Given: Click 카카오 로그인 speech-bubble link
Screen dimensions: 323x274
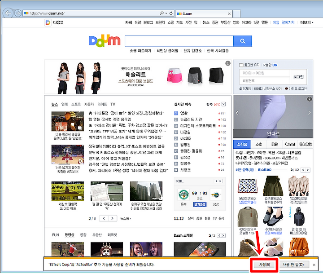Looking at the screenshot, I should pos(296,88).
